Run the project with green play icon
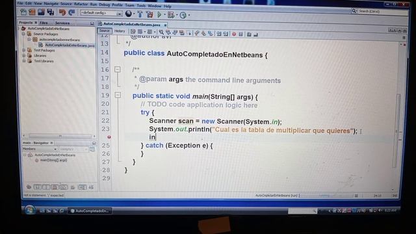The width and height of the screenshot is (416, 234). point(159,14)
